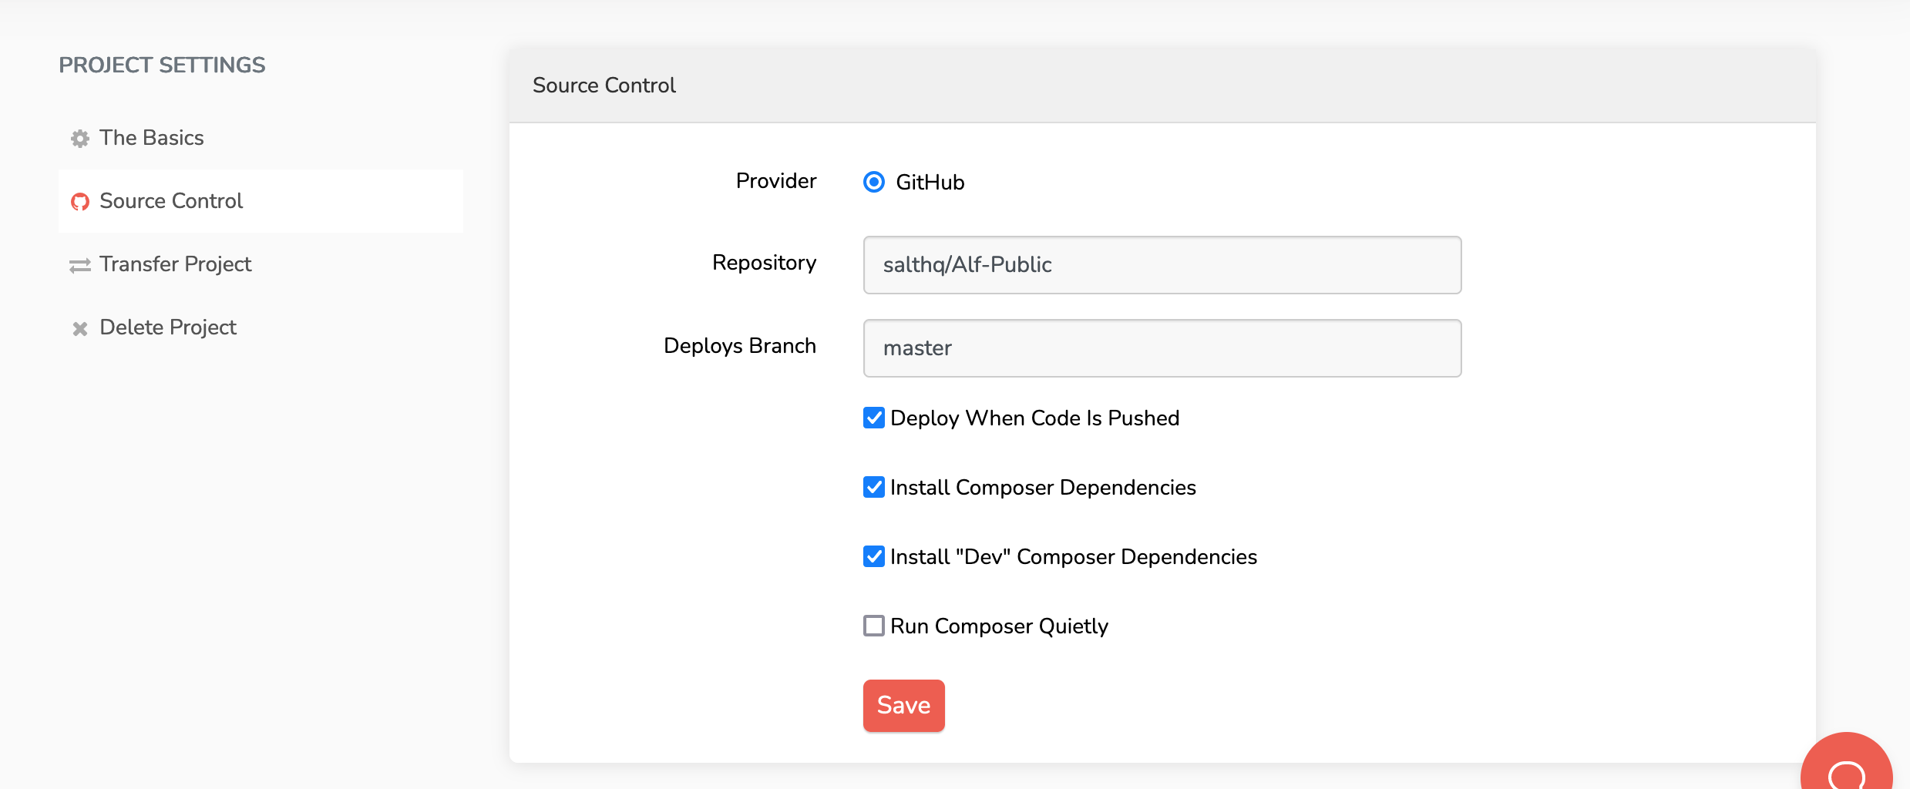Navigate to Delete Project section
1910x789 pixels.
168,327
